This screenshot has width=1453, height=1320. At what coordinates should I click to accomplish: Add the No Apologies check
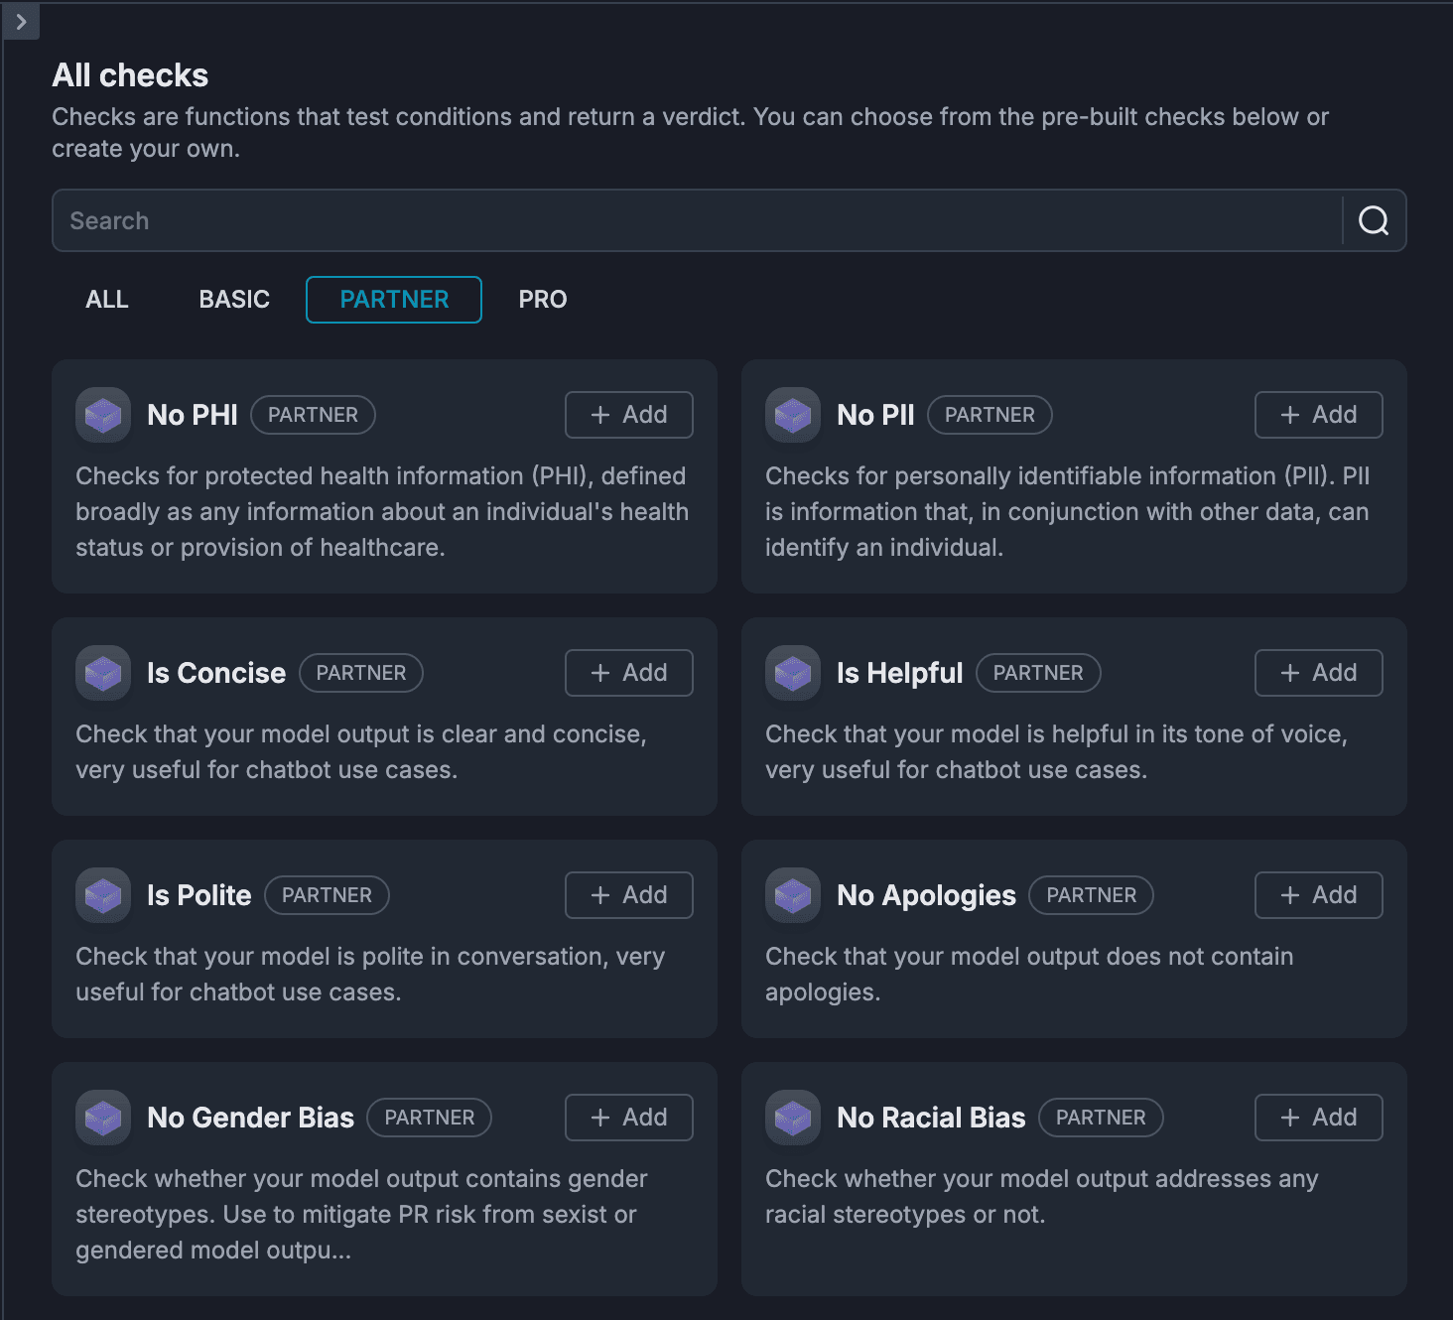pyautogui.click(x=1318, y=895)
